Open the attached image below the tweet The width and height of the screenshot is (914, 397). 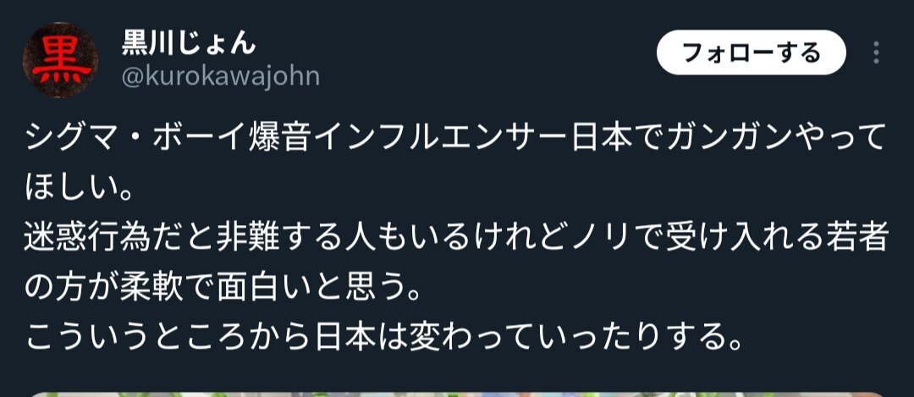coord(457,394)
